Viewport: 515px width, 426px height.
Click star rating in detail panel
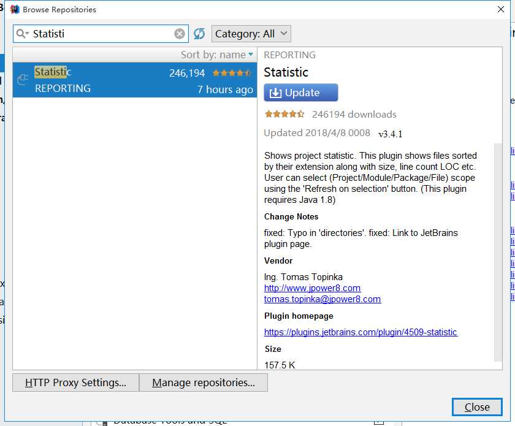(284, 114)
